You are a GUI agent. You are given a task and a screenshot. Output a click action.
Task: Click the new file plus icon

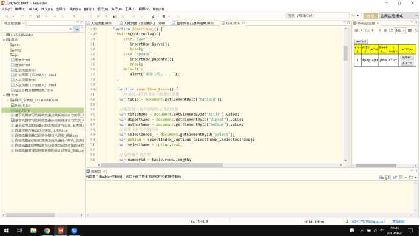(x=7, y=16)
